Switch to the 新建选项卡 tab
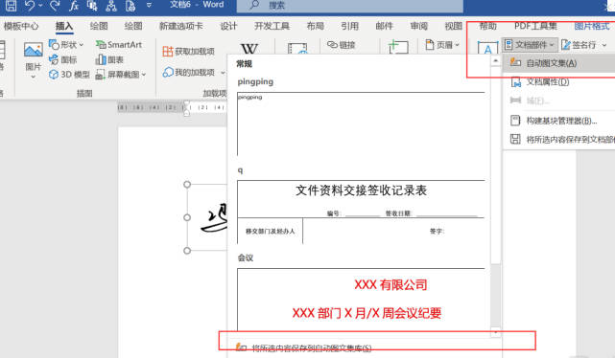This screenshot has width=615, height=358. pos(180,26)
